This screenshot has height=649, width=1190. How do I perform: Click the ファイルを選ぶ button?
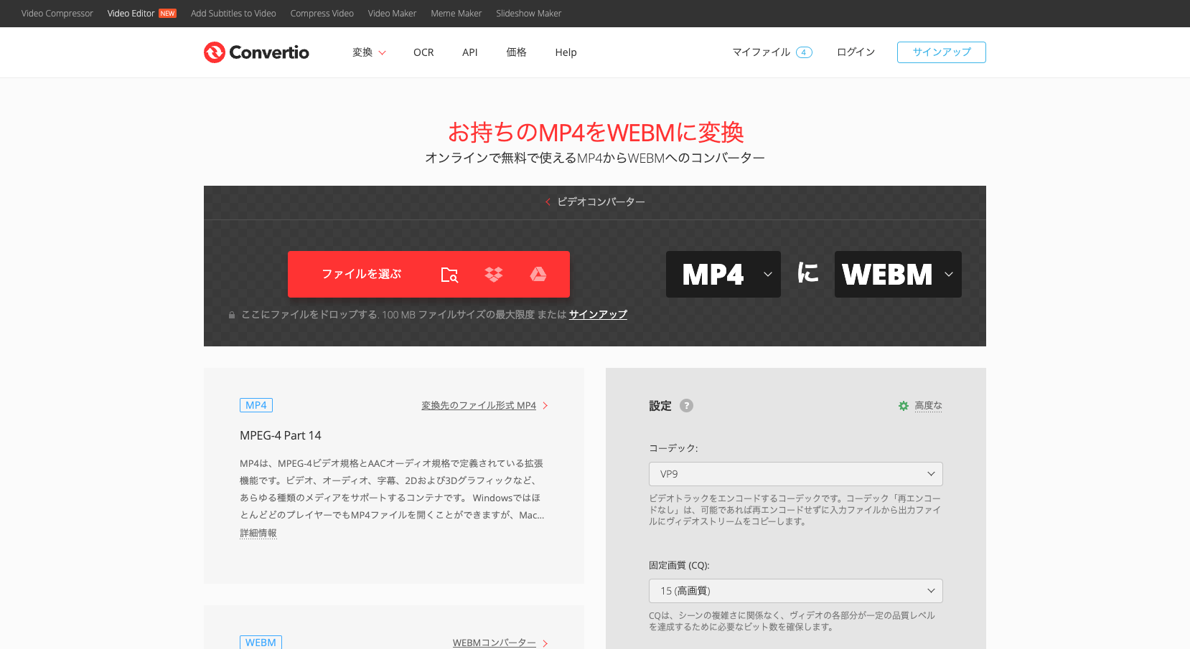[x=361, y=275]
